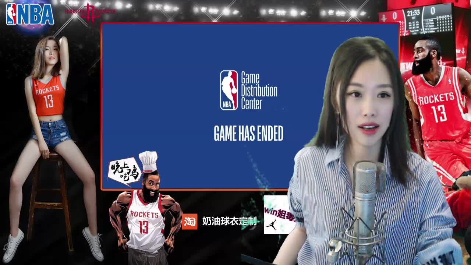Viewport: 471px width, 265px height.
Task: Click the 晚上吃鸡 speech bubble
Action: (x=124, y=171)
